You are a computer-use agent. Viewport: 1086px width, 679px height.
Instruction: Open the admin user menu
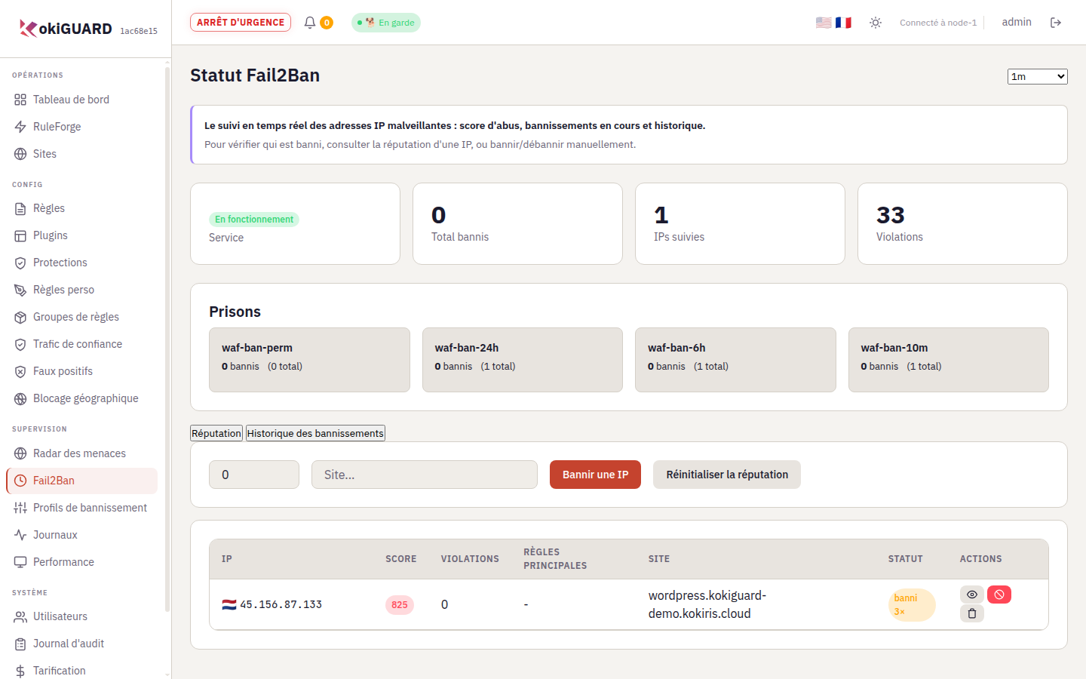[1017, 22]
